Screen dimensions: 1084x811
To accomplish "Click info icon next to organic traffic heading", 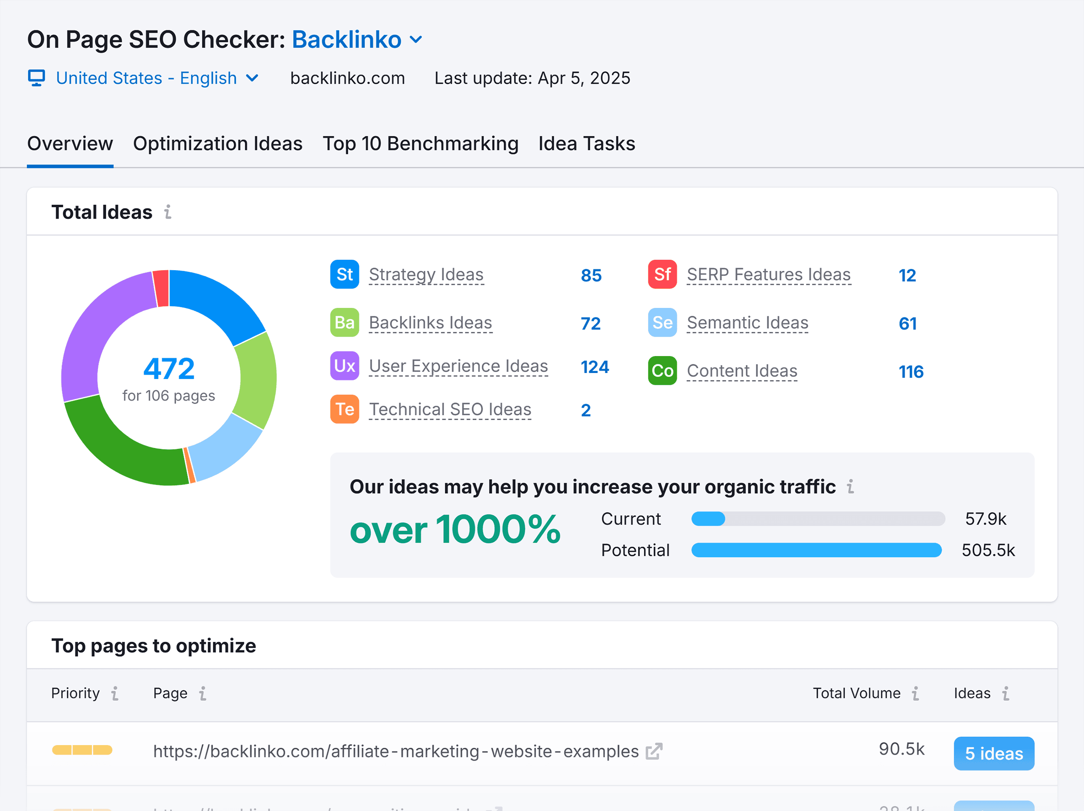I will point(850,487).
